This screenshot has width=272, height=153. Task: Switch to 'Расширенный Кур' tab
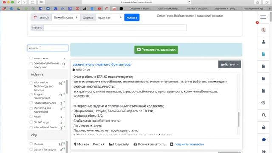pos(254,8)
